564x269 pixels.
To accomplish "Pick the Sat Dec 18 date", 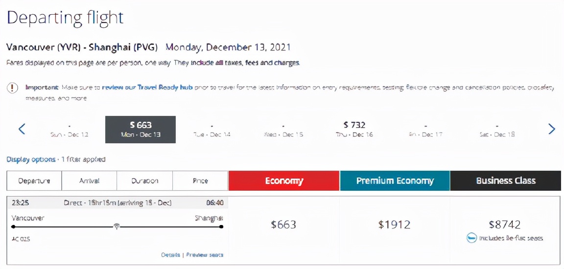I will pyautogui.click(x=497, y=130).
